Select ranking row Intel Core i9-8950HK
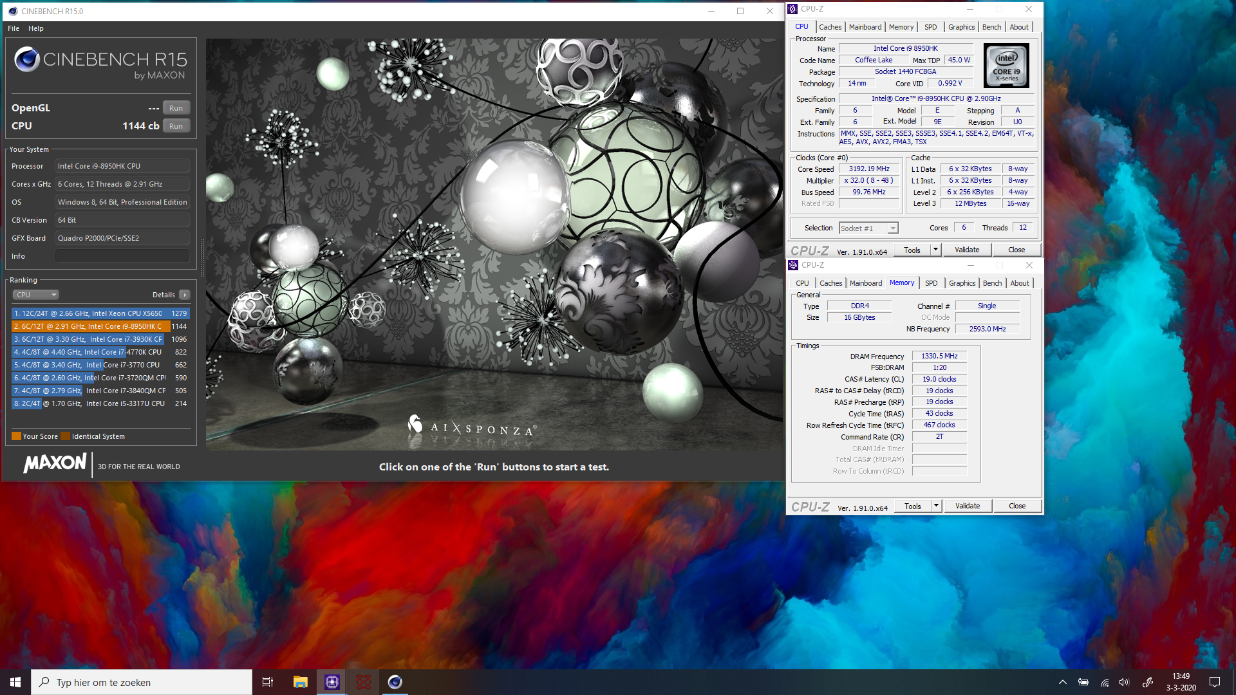The image size is (1236, 695). click(x=100, y=326)
